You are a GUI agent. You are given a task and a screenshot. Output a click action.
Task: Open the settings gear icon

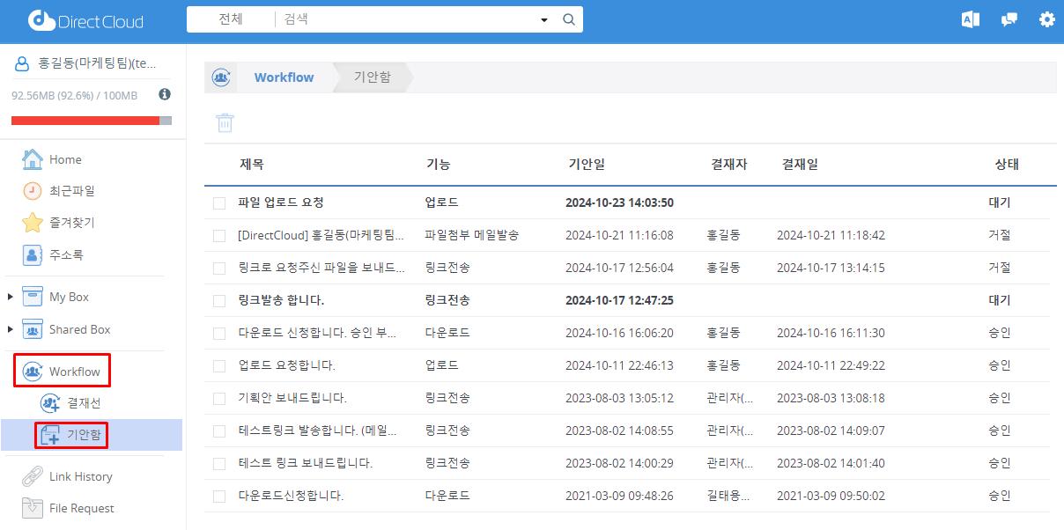tap(1046, 19)
